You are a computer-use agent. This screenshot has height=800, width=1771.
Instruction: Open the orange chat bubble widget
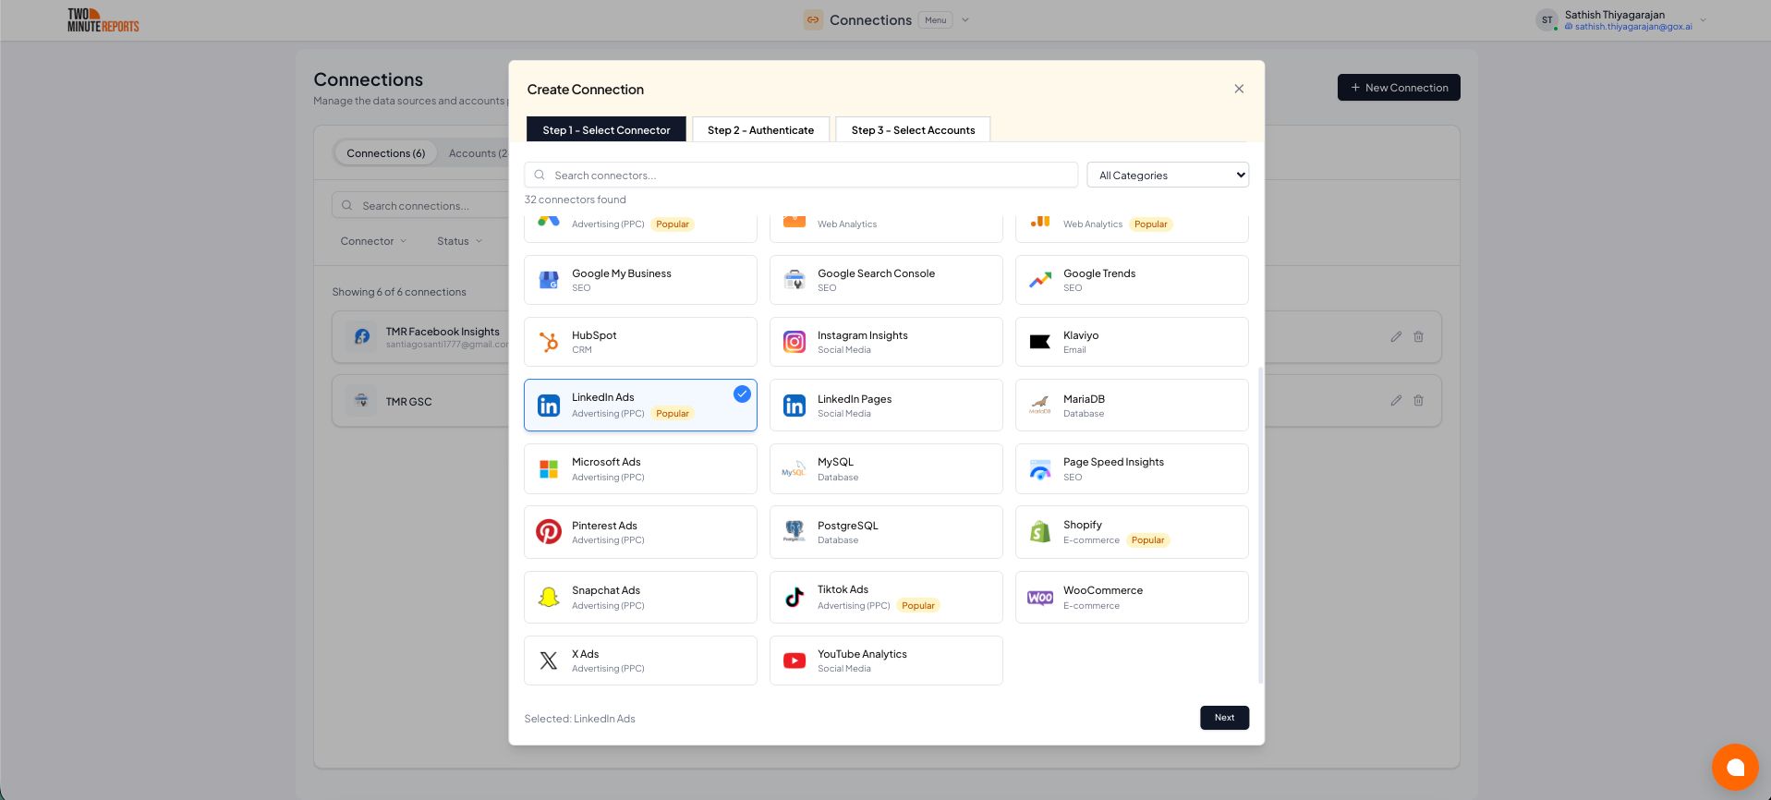(x=1734, y=767)
